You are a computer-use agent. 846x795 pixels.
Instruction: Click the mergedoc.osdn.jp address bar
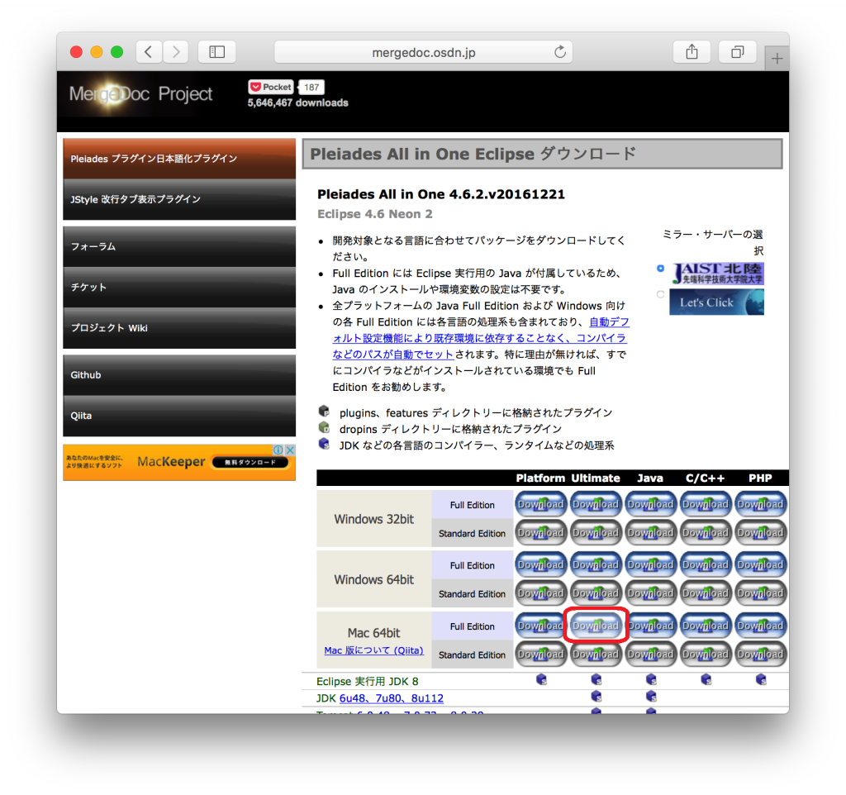(x=424, y=52)
